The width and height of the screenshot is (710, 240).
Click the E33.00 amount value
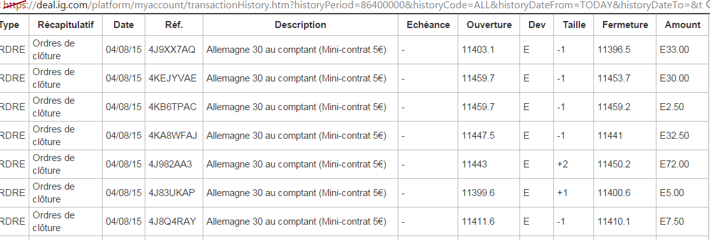[674, 50]
